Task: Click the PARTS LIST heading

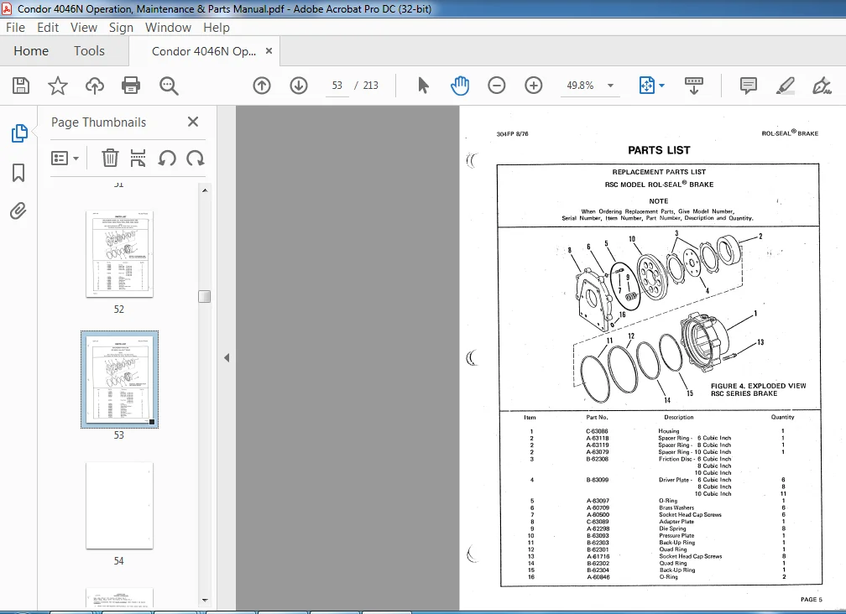Action: point(659,150)
